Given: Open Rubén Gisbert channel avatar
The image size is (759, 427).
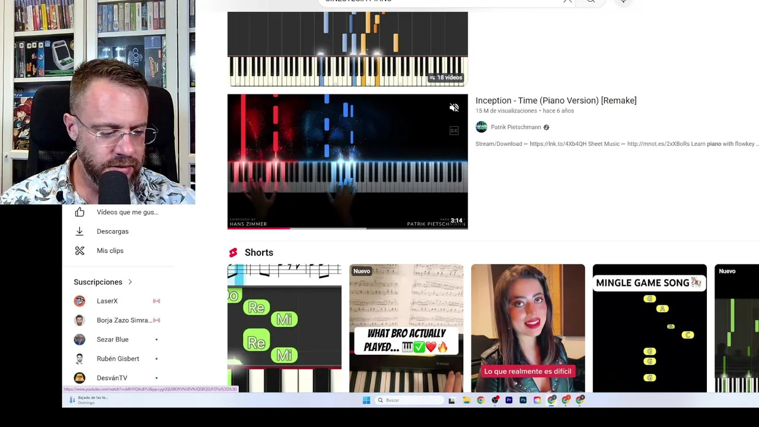Looking at the screenshot, I should tap(79, 359).
